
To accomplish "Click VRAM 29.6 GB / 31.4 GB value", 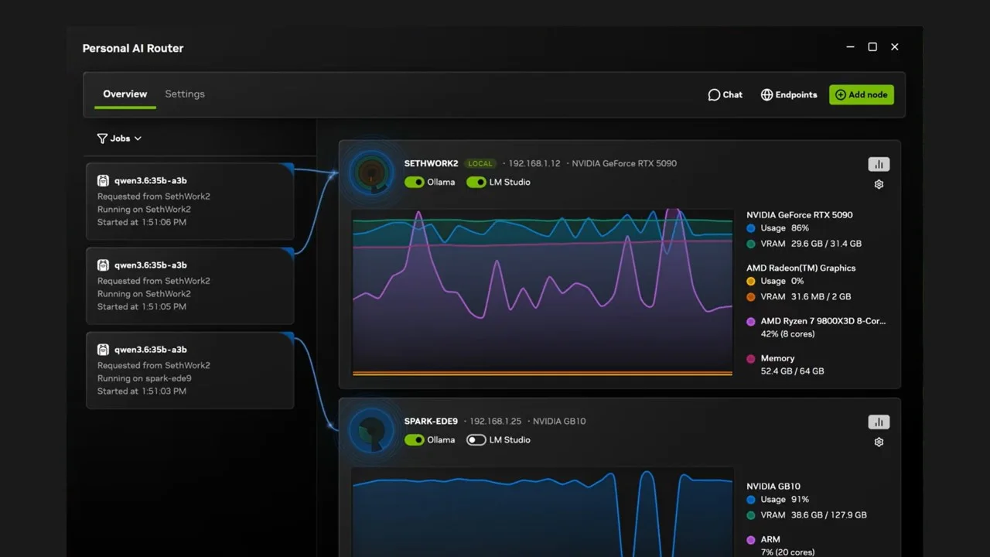I will click(826, 244).
